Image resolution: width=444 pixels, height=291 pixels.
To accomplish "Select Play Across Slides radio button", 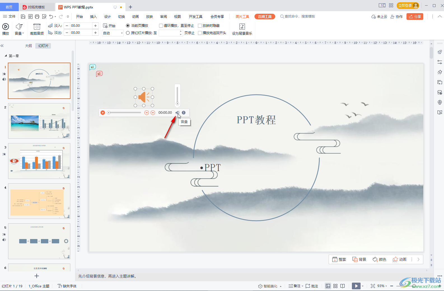I will [x=128, y=33].
